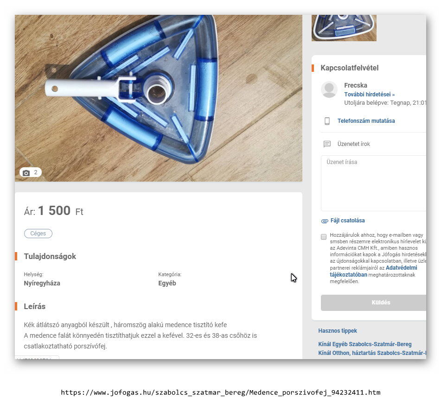This screenshot has height=411, width=441.
Task: Enable the newsletter consent checkbox
Action: 324,237
